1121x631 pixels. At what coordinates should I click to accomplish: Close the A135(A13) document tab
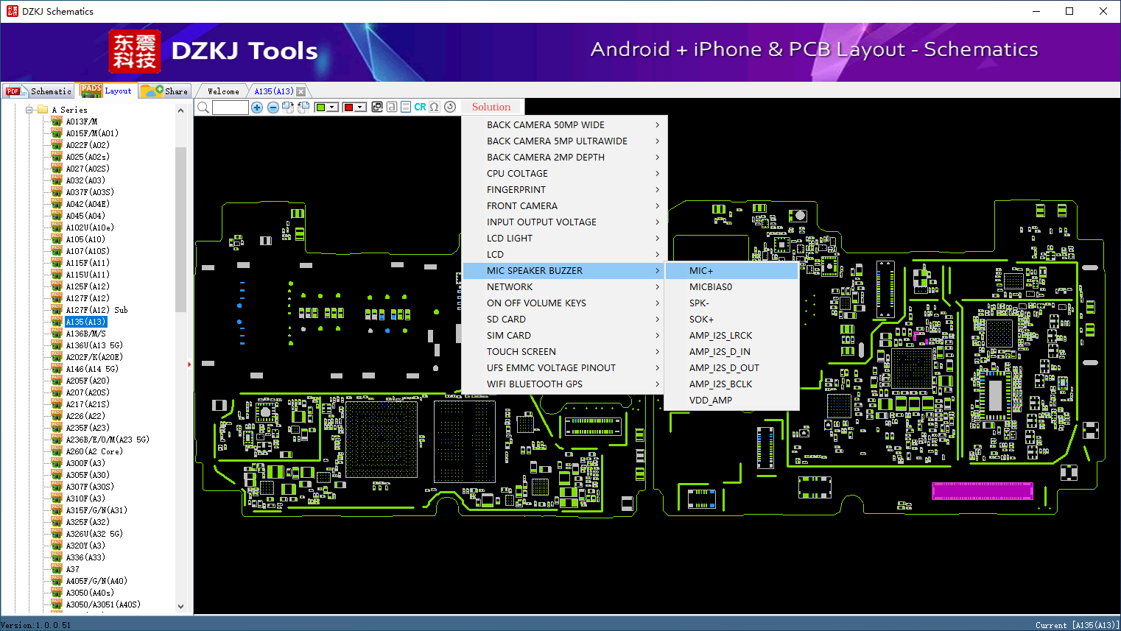(301, 91)
